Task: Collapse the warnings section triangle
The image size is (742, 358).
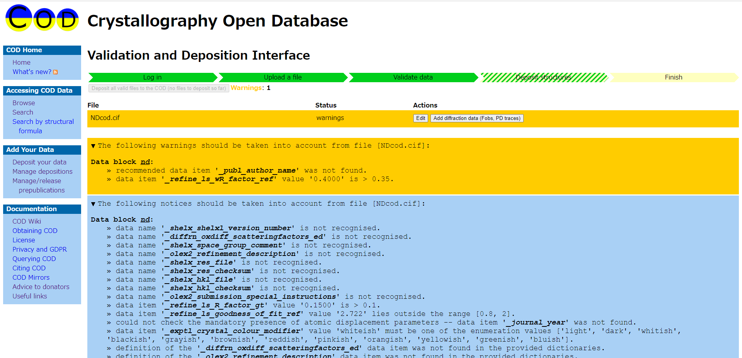Action: [x=93, y=146]
